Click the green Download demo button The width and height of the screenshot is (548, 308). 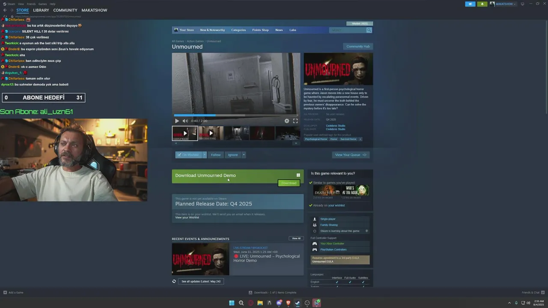289,183
